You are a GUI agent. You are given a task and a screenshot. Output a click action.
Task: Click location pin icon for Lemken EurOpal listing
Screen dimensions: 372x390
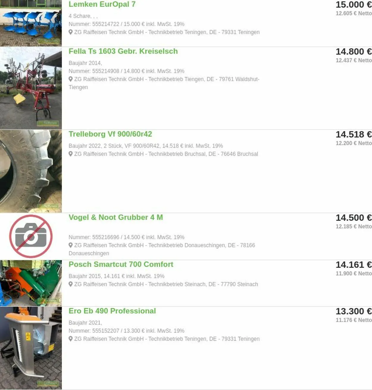click(71, 32)
